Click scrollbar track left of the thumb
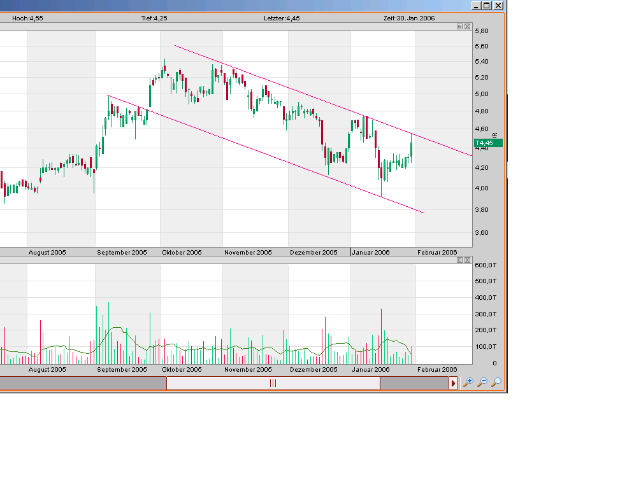 pos(83,383)
